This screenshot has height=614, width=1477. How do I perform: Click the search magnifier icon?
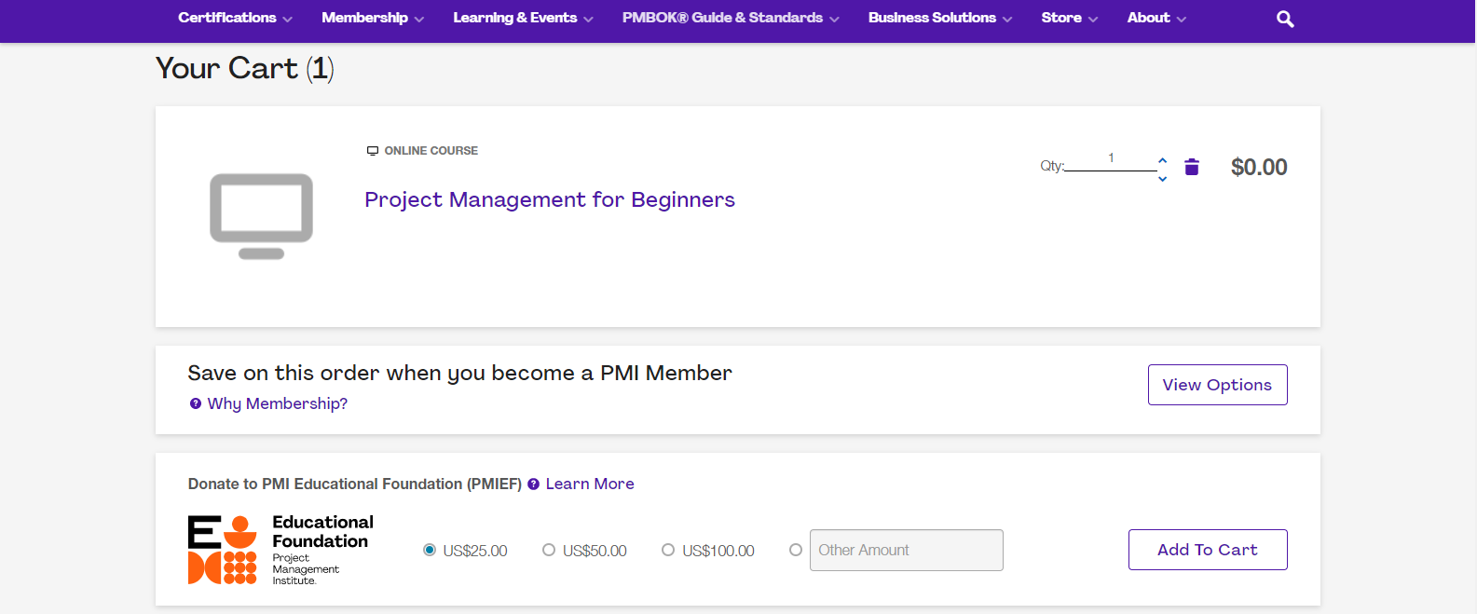tap(1285, 19)
